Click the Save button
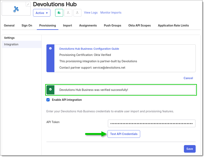Screen dimensions: 205x158 coord(190,149)
